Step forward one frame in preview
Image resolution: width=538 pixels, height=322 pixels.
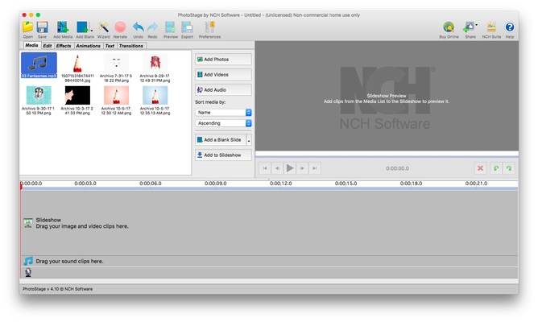[x=302, y=168]
